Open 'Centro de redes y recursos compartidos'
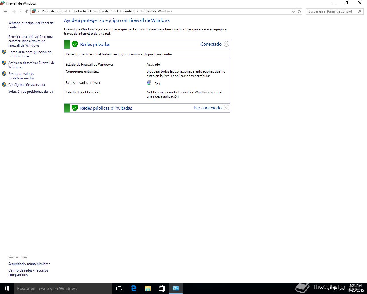 point(28,272)
